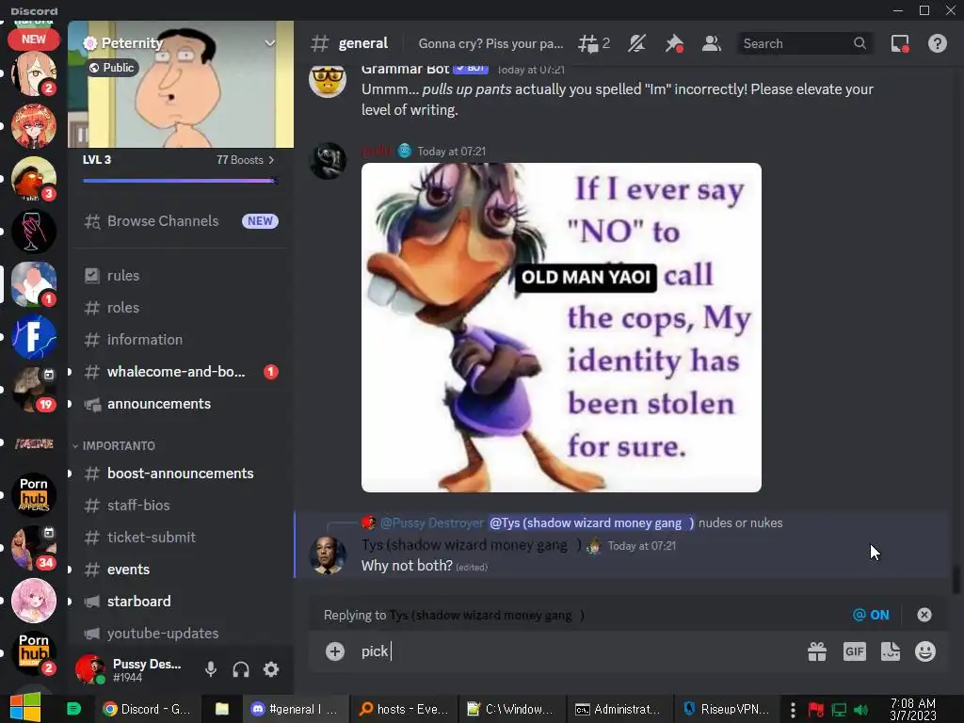
Task: Click the chat scrollbar thumb
Action: click(x=956, y=580)
